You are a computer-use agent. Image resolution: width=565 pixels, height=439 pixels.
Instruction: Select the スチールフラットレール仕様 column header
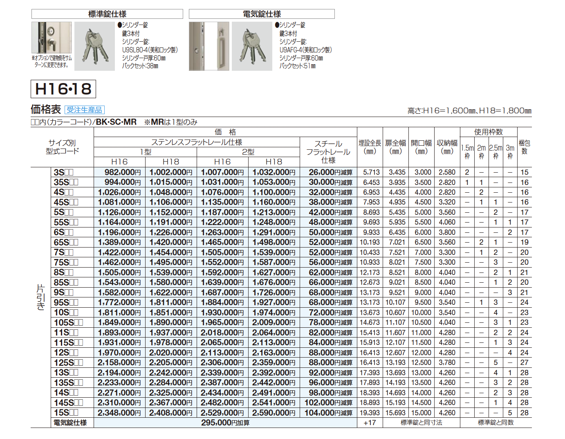coord(328,152)
